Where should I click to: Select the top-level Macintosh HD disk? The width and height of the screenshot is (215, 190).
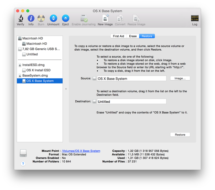click(x=40, y=38)
